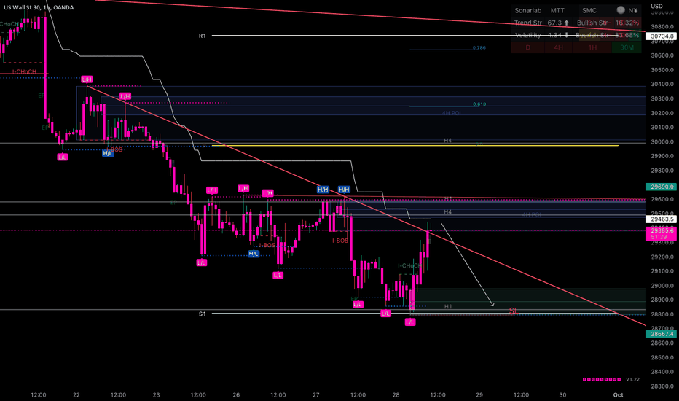The width and height of the screenshot is (679, 401).
Task: Click the USD currency label
Action: [657, 6]
